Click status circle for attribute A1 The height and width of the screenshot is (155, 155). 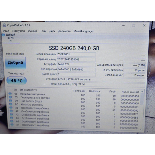[11, 107]
